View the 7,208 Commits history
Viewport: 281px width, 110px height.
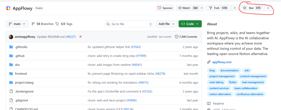pos(186,37)
